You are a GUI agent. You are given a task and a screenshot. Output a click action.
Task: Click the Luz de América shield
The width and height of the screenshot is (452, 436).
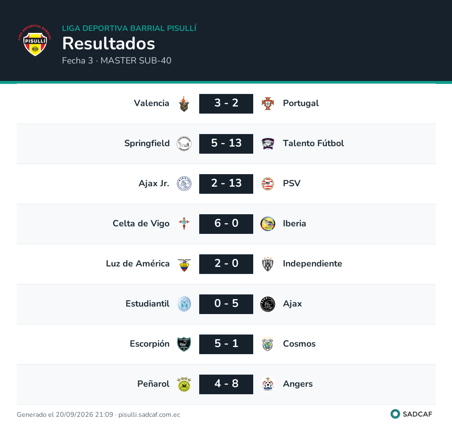tap(184, 264)
